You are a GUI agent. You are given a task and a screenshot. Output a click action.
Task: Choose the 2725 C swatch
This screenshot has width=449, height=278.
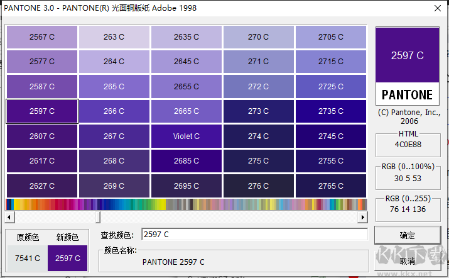[x=331, y=87]
